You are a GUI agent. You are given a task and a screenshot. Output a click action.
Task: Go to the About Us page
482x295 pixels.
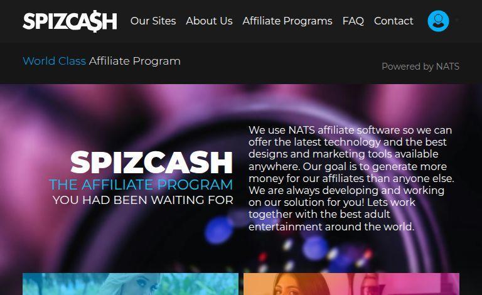[x=209, y=21]
